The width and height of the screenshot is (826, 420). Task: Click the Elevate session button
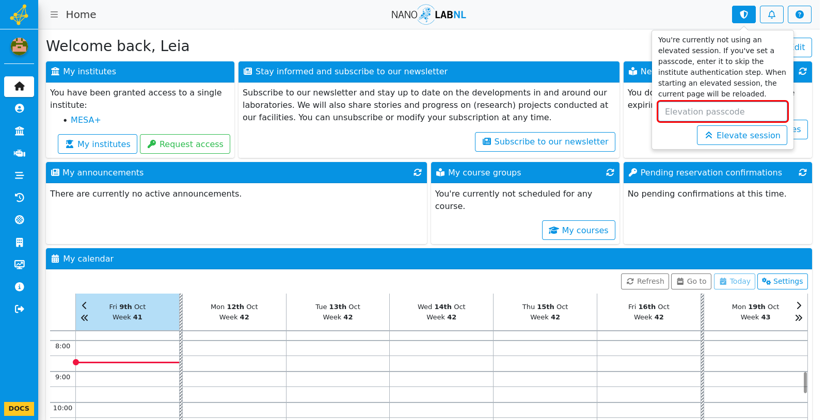[742, 135]
